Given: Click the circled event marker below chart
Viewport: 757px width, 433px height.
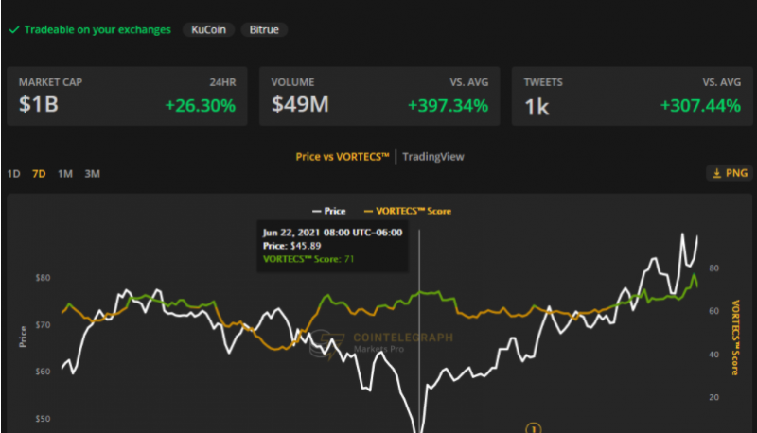Looking at the screenshot, I should pyautogui.click(x=533, y=428).
